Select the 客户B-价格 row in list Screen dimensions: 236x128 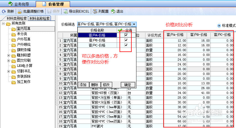coord(97,40)
